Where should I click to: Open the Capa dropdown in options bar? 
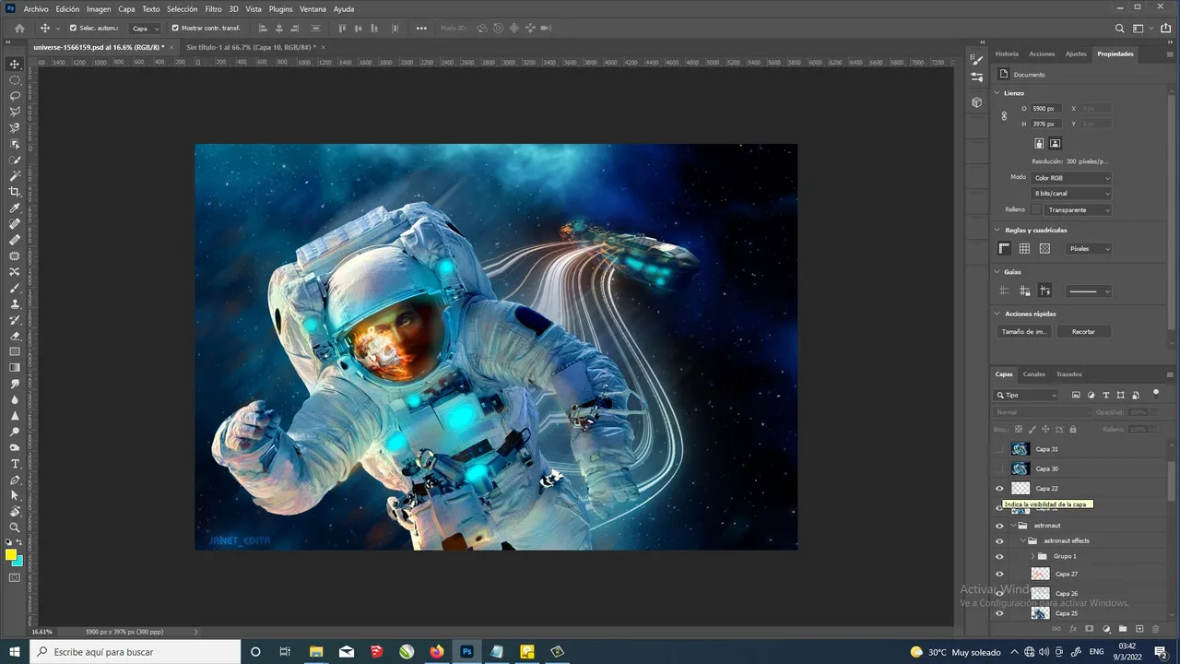pos(145,29)
